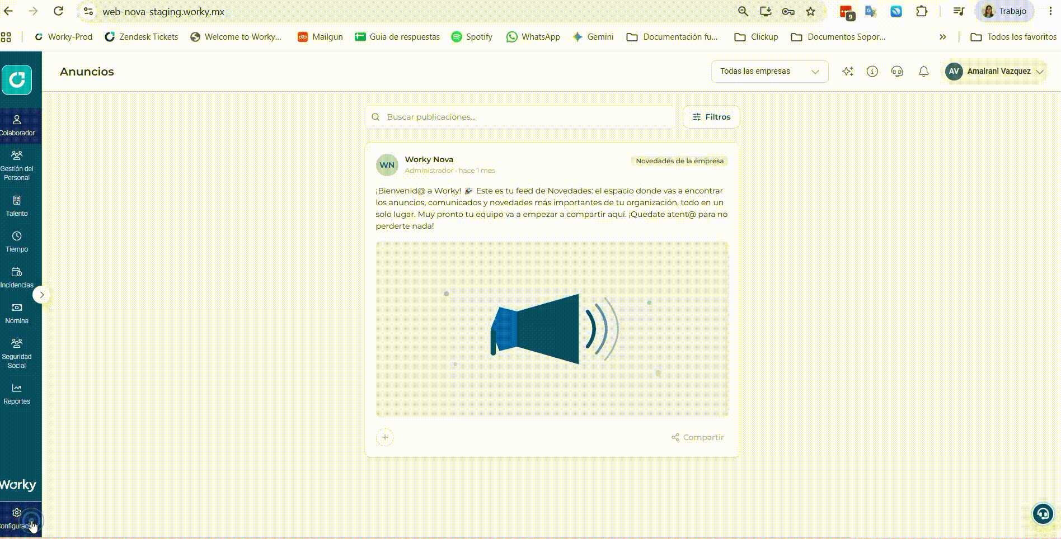Show more bookmarks with the double chevron

click(943, 37)
